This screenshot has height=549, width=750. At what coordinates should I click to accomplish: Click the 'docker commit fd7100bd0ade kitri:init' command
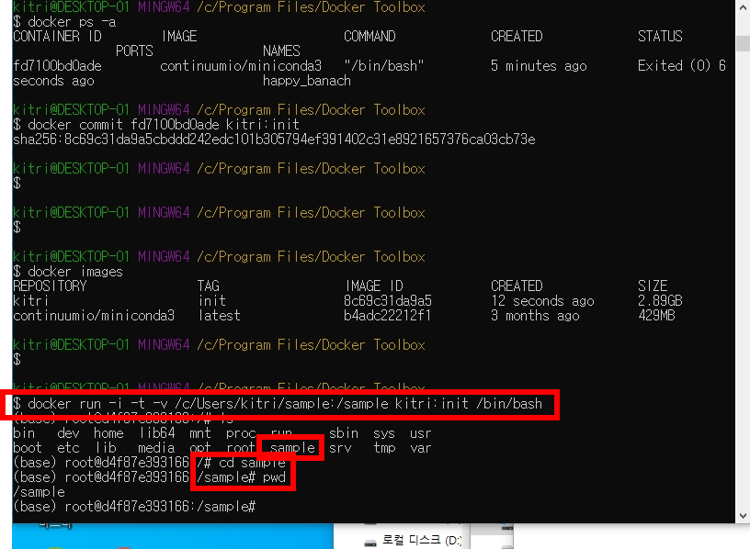(164, 125)
